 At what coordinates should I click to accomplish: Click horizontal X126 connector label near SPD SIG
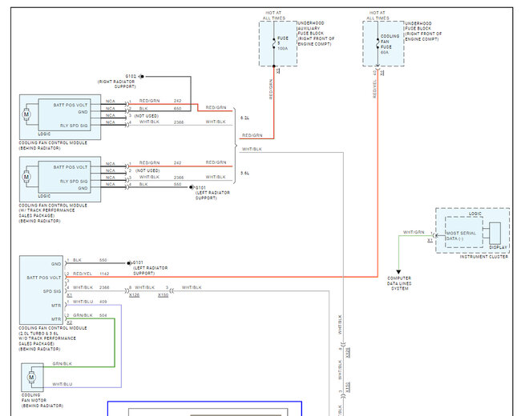coord(134,294)
